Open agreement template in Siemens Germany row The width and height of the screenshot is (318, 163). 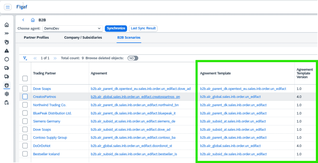tap(233, 121)
